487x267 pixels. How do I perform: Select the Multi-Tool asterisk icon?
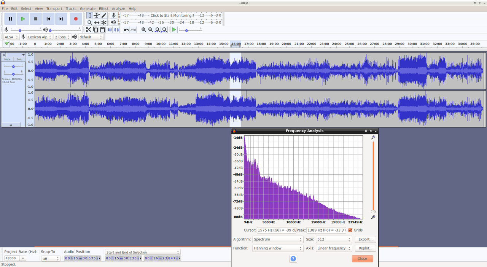click(x=103, y=22)
